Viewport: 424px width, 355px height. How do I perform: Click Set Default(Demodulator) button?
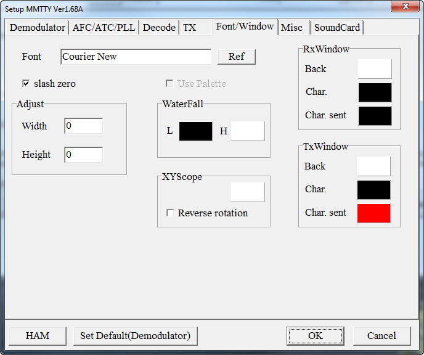coord(136,336)
